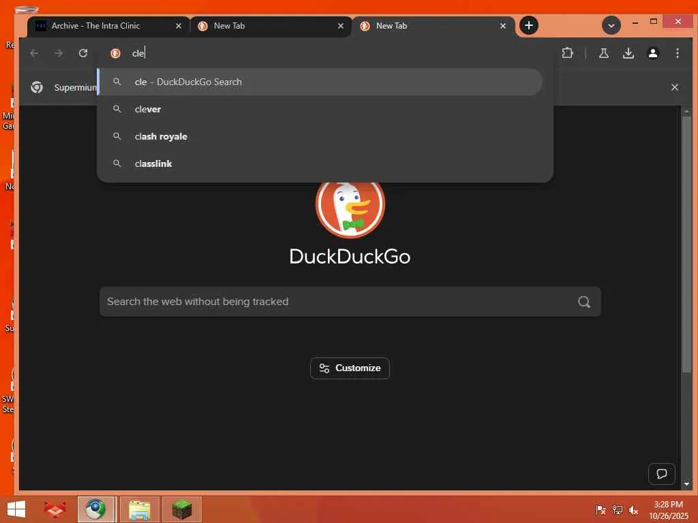698x523 pixels.
Task: Choose the 'clash royale' suggestion
Action: coord(320,136)
